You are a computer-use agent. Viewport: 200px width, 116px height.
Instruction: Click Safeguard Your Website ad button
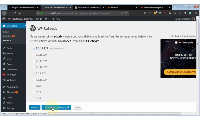pos(180,72)
